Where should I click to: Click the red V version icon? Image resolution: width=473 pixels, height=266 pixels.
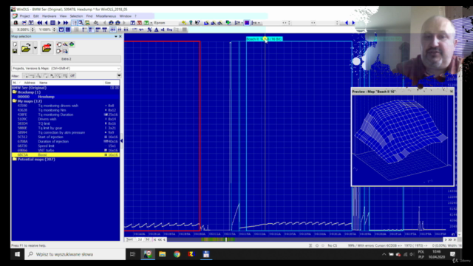coord(140,23)
